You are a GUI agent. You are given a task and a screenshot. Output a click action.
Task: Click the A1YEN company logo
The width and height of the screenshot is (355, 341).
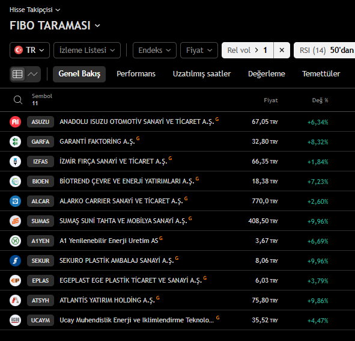(16, 241)
